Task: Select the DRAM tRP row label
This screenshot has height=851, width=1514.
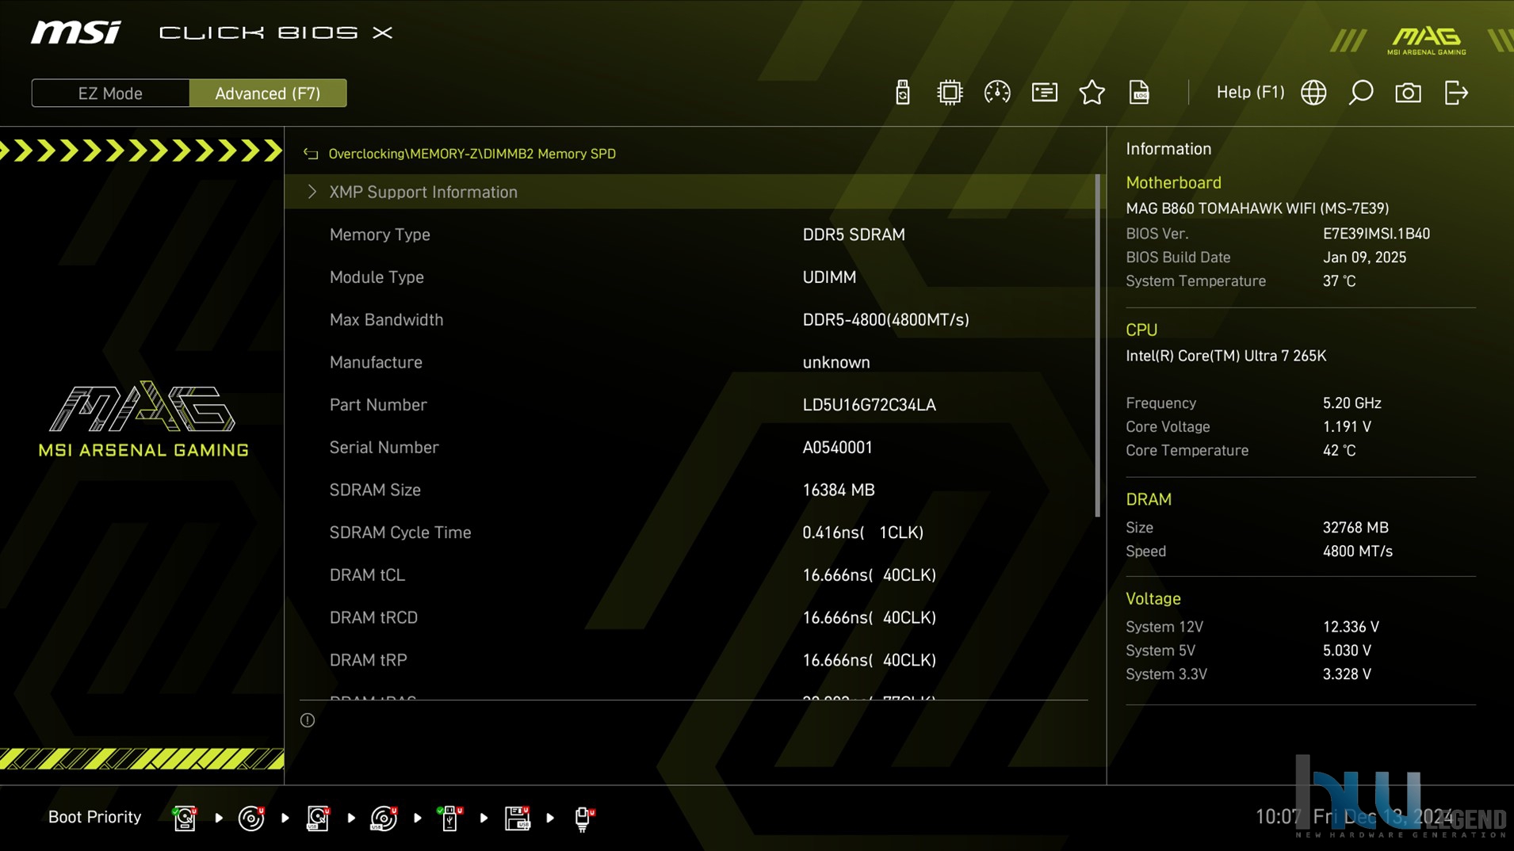Action: click(368, 660)
